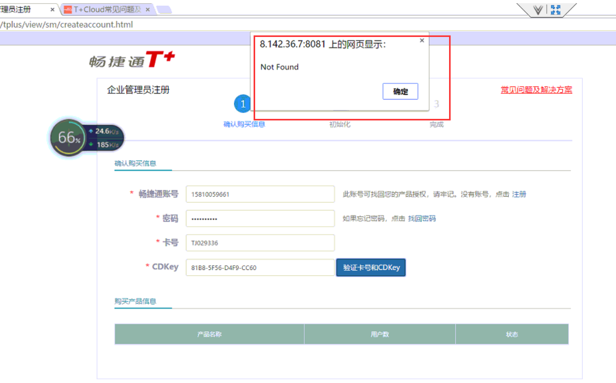Click the 完成 step label
The width and height of the screenshot is (616, 383).
436,125
